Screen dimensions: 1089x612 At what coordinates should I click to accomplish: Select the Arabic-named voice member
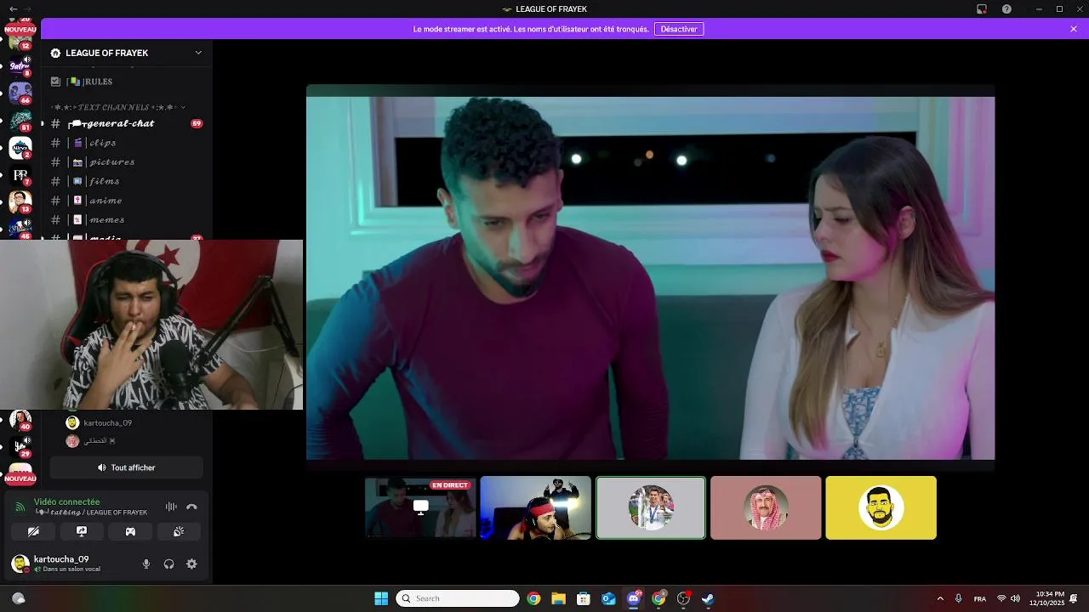tap(128, 441)
